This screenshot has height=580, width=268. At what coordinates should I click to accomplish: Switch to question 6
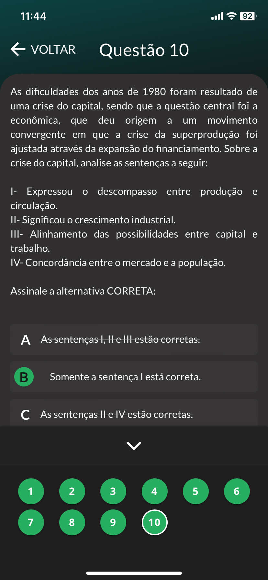pos(237,491)
